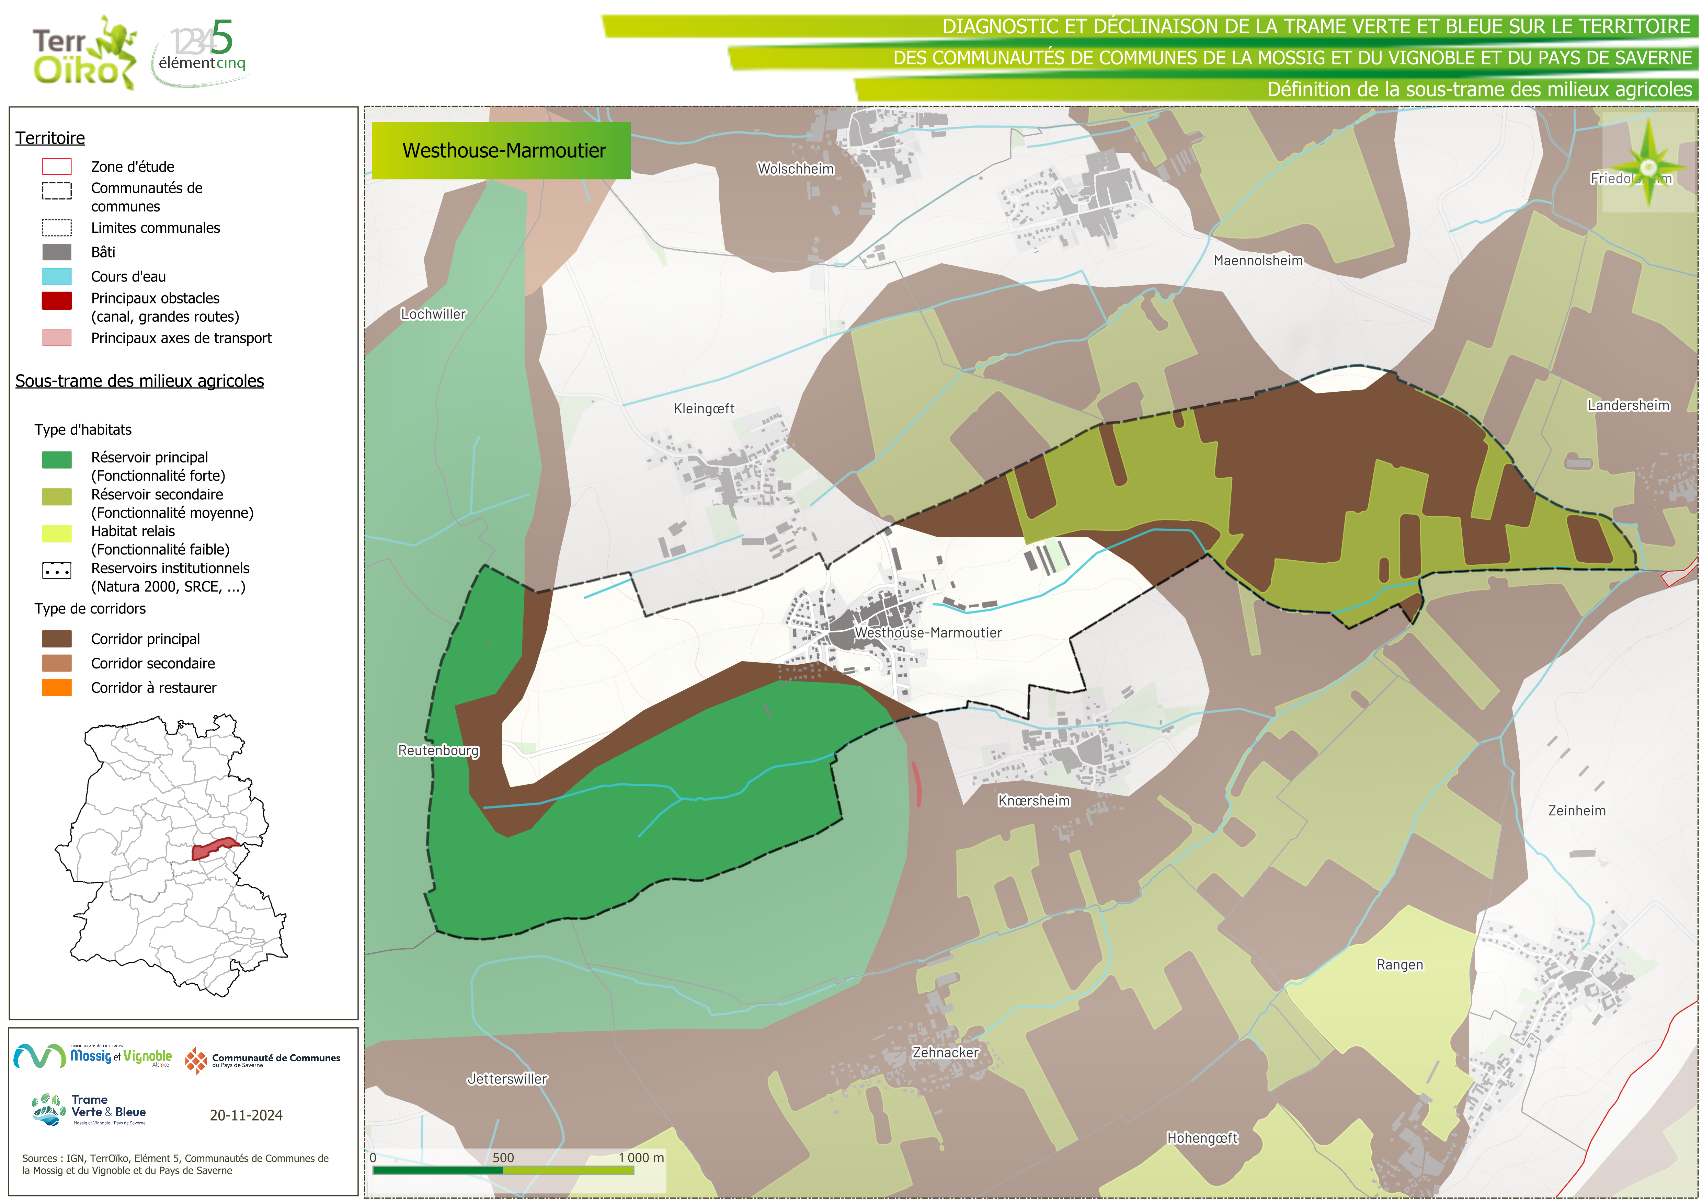The height and width of the screenshot is (1204, 1703).
Task: Click the Réservoir principal green swatch
Action: pos(57,460)
